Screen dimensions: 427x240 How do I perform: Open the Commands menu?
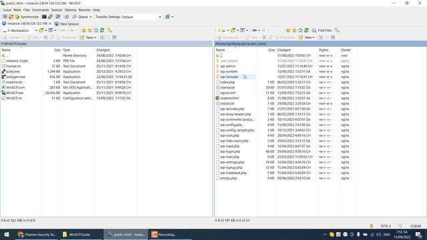coord(40,10)
